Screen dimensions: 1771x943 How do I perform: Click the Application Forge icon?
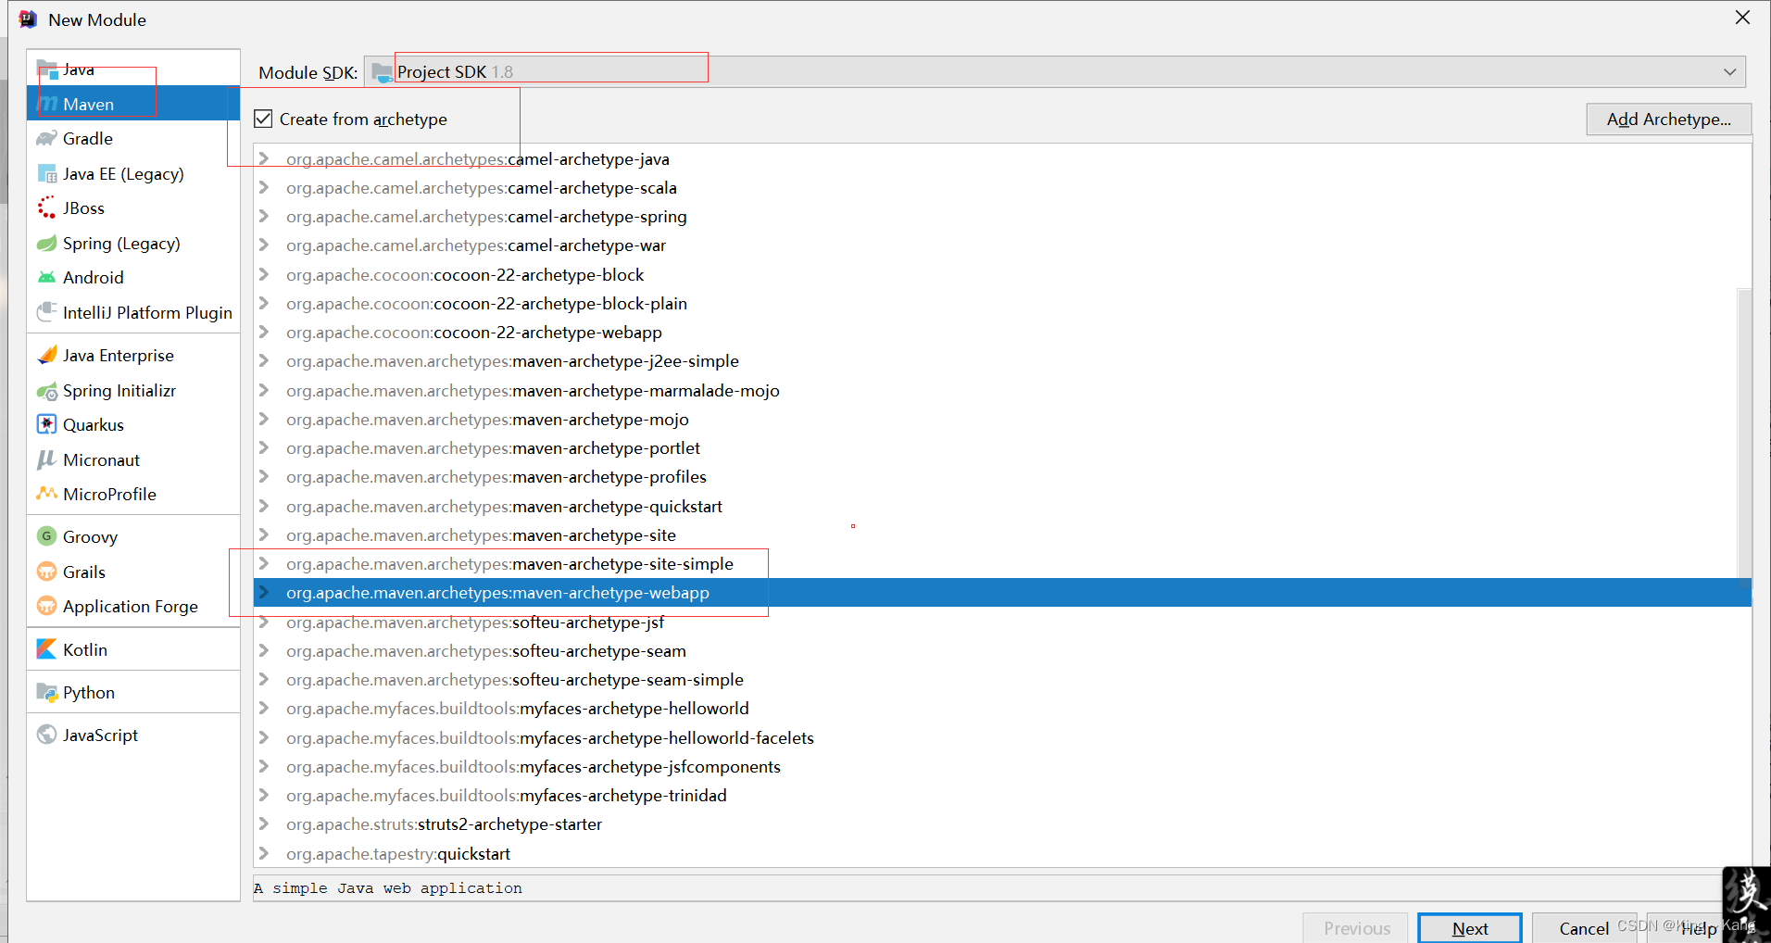point(47,606)
